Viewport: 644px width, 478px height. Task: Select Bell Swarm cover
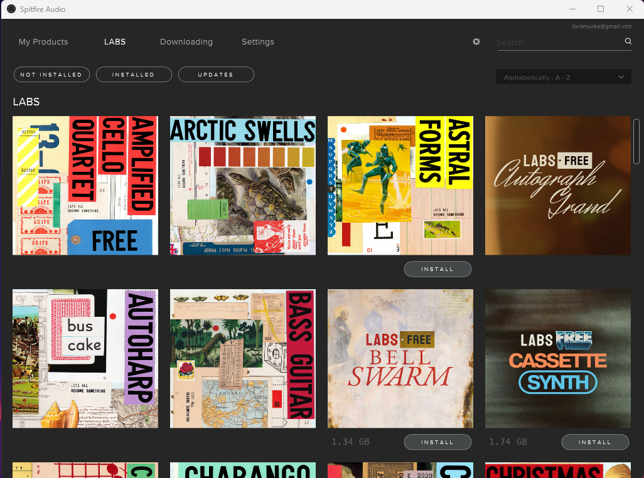(x=400, y=359)
